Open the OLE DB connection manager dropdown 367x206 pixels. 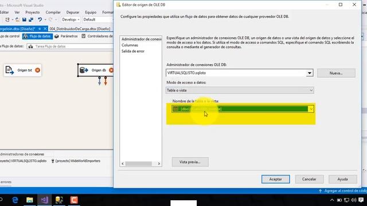(310, 73)
